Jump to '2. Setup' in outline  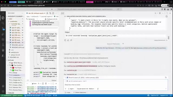tap(14, 73)
